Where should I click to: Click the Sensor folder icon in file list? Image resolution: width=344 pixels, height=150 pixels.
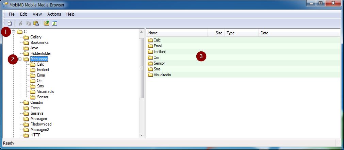point(150,63)
